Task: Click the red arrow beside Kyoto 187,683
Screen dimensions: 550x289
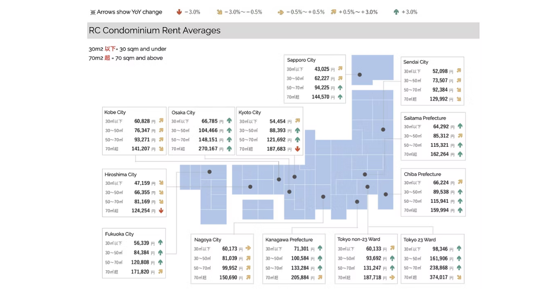Action: pyautogui.click(x=297, y=149)
